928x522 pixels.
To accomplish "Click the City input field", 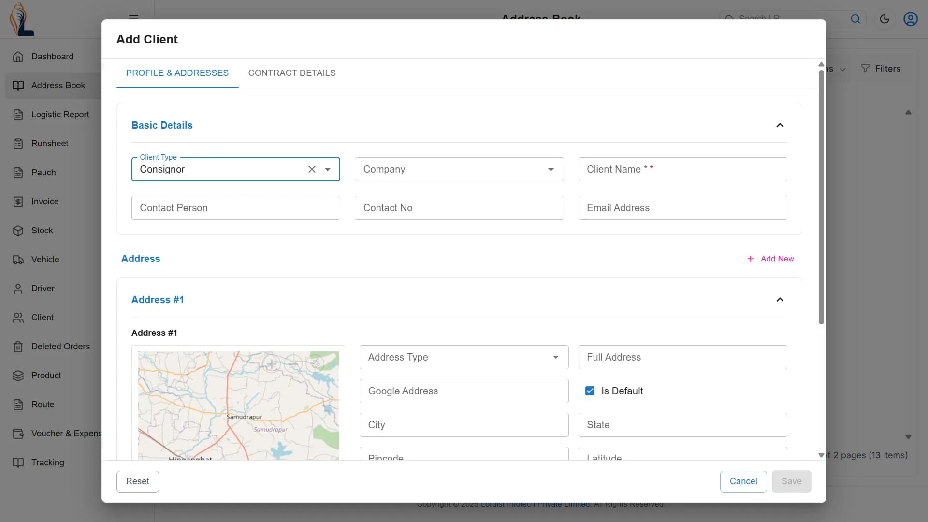I will click(464, 425).
